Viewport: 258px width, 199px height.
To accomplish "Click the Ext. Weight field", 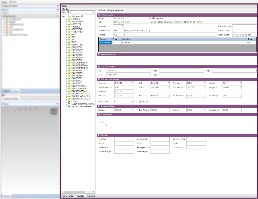I will click(x=160, y=110).
